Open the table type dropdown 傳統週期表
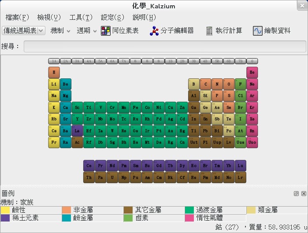Screen dimensions: 308x233 point(23,31)
